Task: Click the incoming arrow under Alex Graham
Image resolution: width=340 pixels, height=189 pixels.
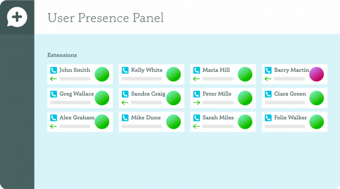Action: [x=54, y=126]
